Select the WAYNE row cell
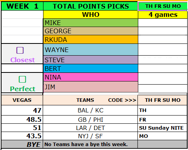Image resolution: width=188 pixels, height=150 pixels. click(90, 50)
